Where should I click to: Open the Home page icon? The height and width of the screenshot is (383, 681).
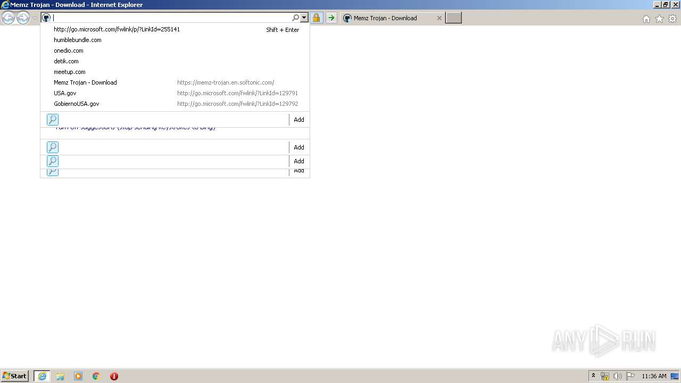pyautogui.click(x=646, y=19)
